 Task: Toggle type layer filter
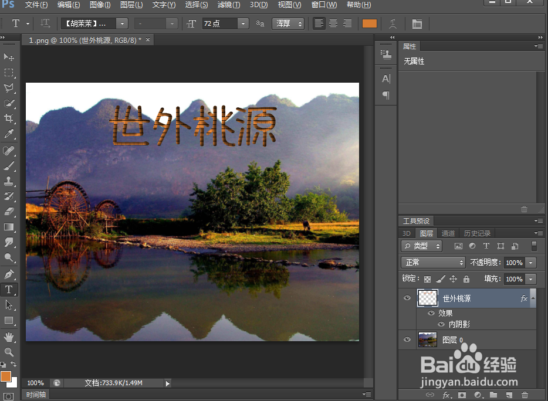(486, 246)
